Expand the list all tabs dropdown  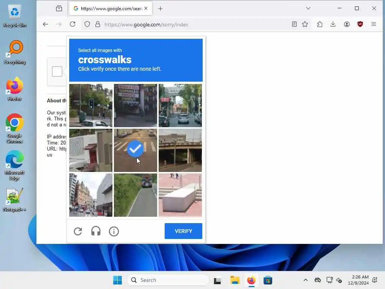pos(308,8)
